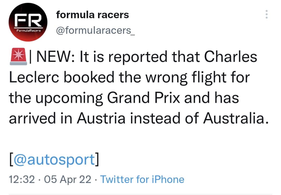Open the @formularacers_ handle
Screen dimensions: 281x195
[95, 31]
